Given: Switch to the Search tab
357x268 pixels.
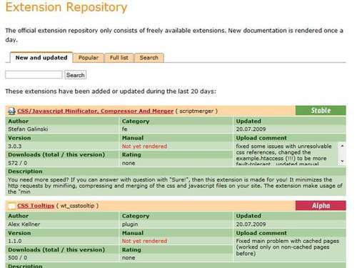Looking at the screenshot, I should coord(149,58).
